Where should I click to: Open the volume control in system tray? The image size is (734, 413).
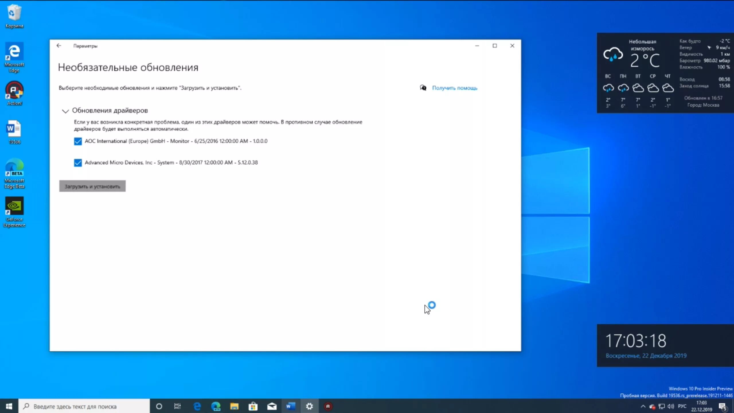(x=670, y=406)
